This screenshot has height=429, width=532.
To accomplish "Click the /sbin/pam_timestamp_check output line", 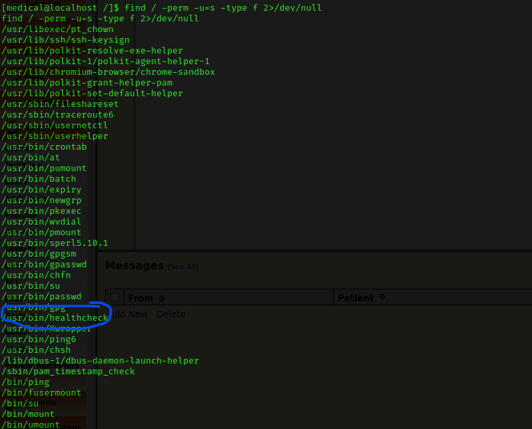I will [x=68, y=372].
